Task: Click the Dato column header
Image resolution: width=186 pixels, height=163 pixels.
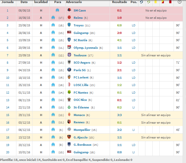Action: pos(24,2)
